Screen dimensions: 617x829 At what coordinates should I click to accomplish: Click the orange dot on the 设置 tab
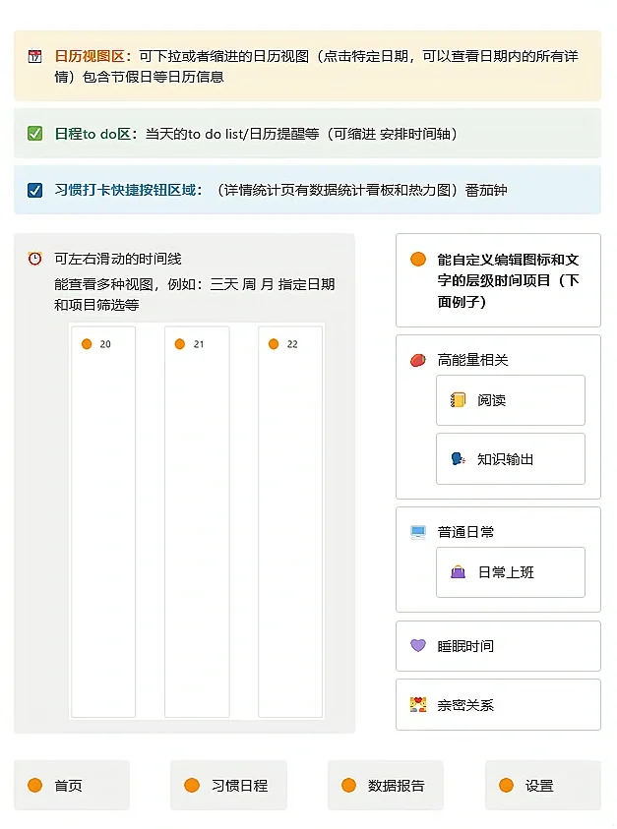tap(506, 785)
